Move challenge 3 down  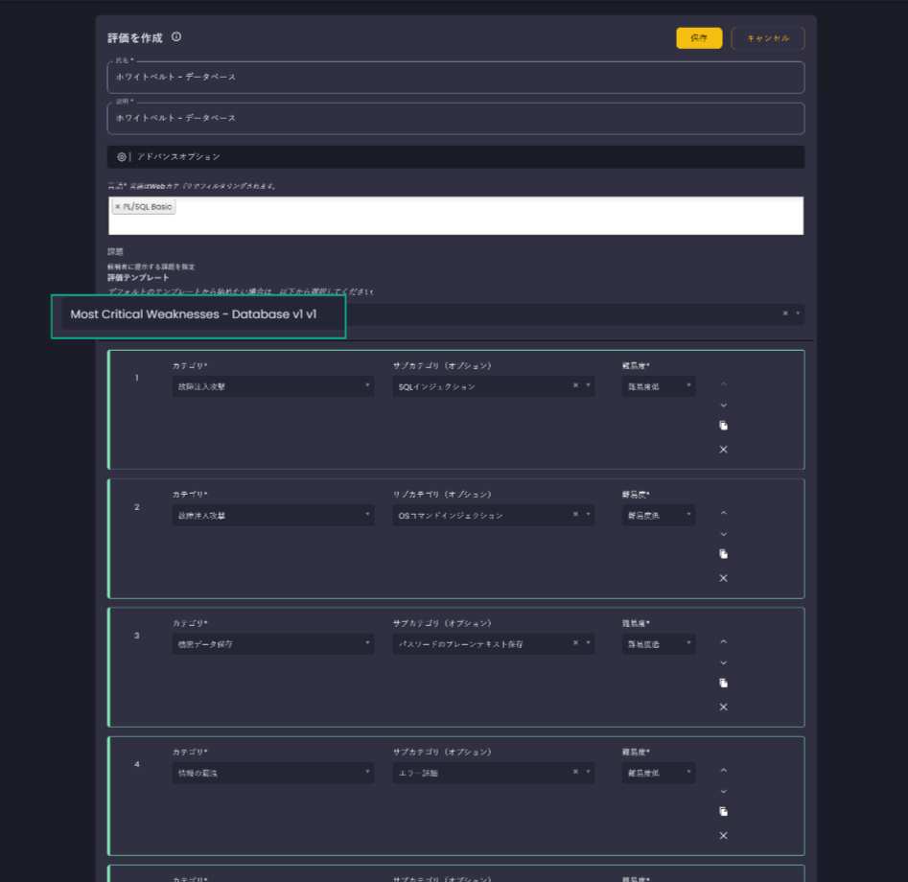coord(723,662)
